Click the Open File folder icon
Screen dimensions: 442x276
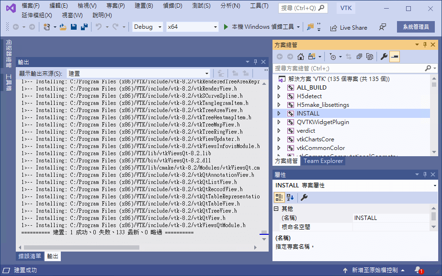[63, 27]
